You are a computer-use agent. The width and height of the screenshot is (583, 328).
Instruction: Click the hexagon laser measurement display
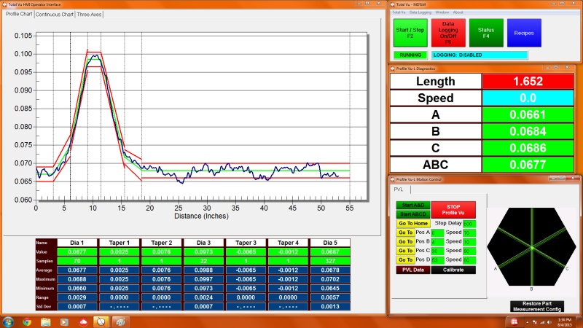point(531,248)
